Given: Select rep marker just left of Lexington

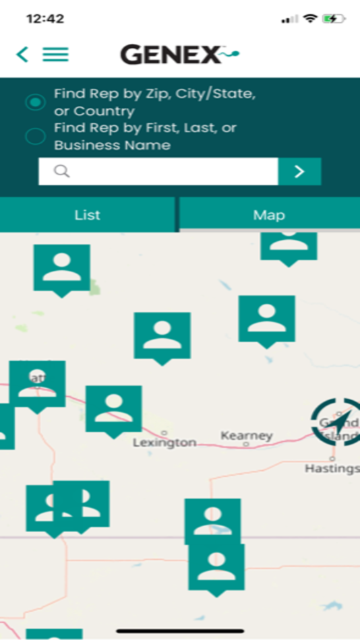Looking at the screenshot, I should 114,412.
